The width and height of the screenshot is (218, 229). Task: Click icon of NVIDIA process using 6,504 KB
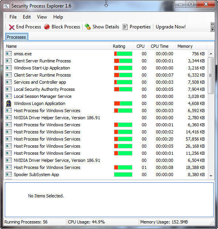tap(9, 160)
